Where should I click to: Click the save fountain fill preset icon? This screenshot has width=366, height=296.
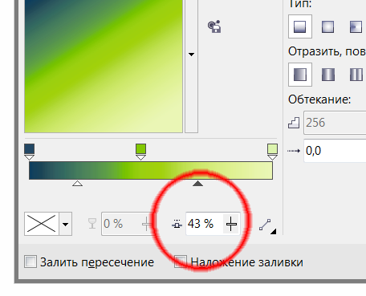click(214, 26)
